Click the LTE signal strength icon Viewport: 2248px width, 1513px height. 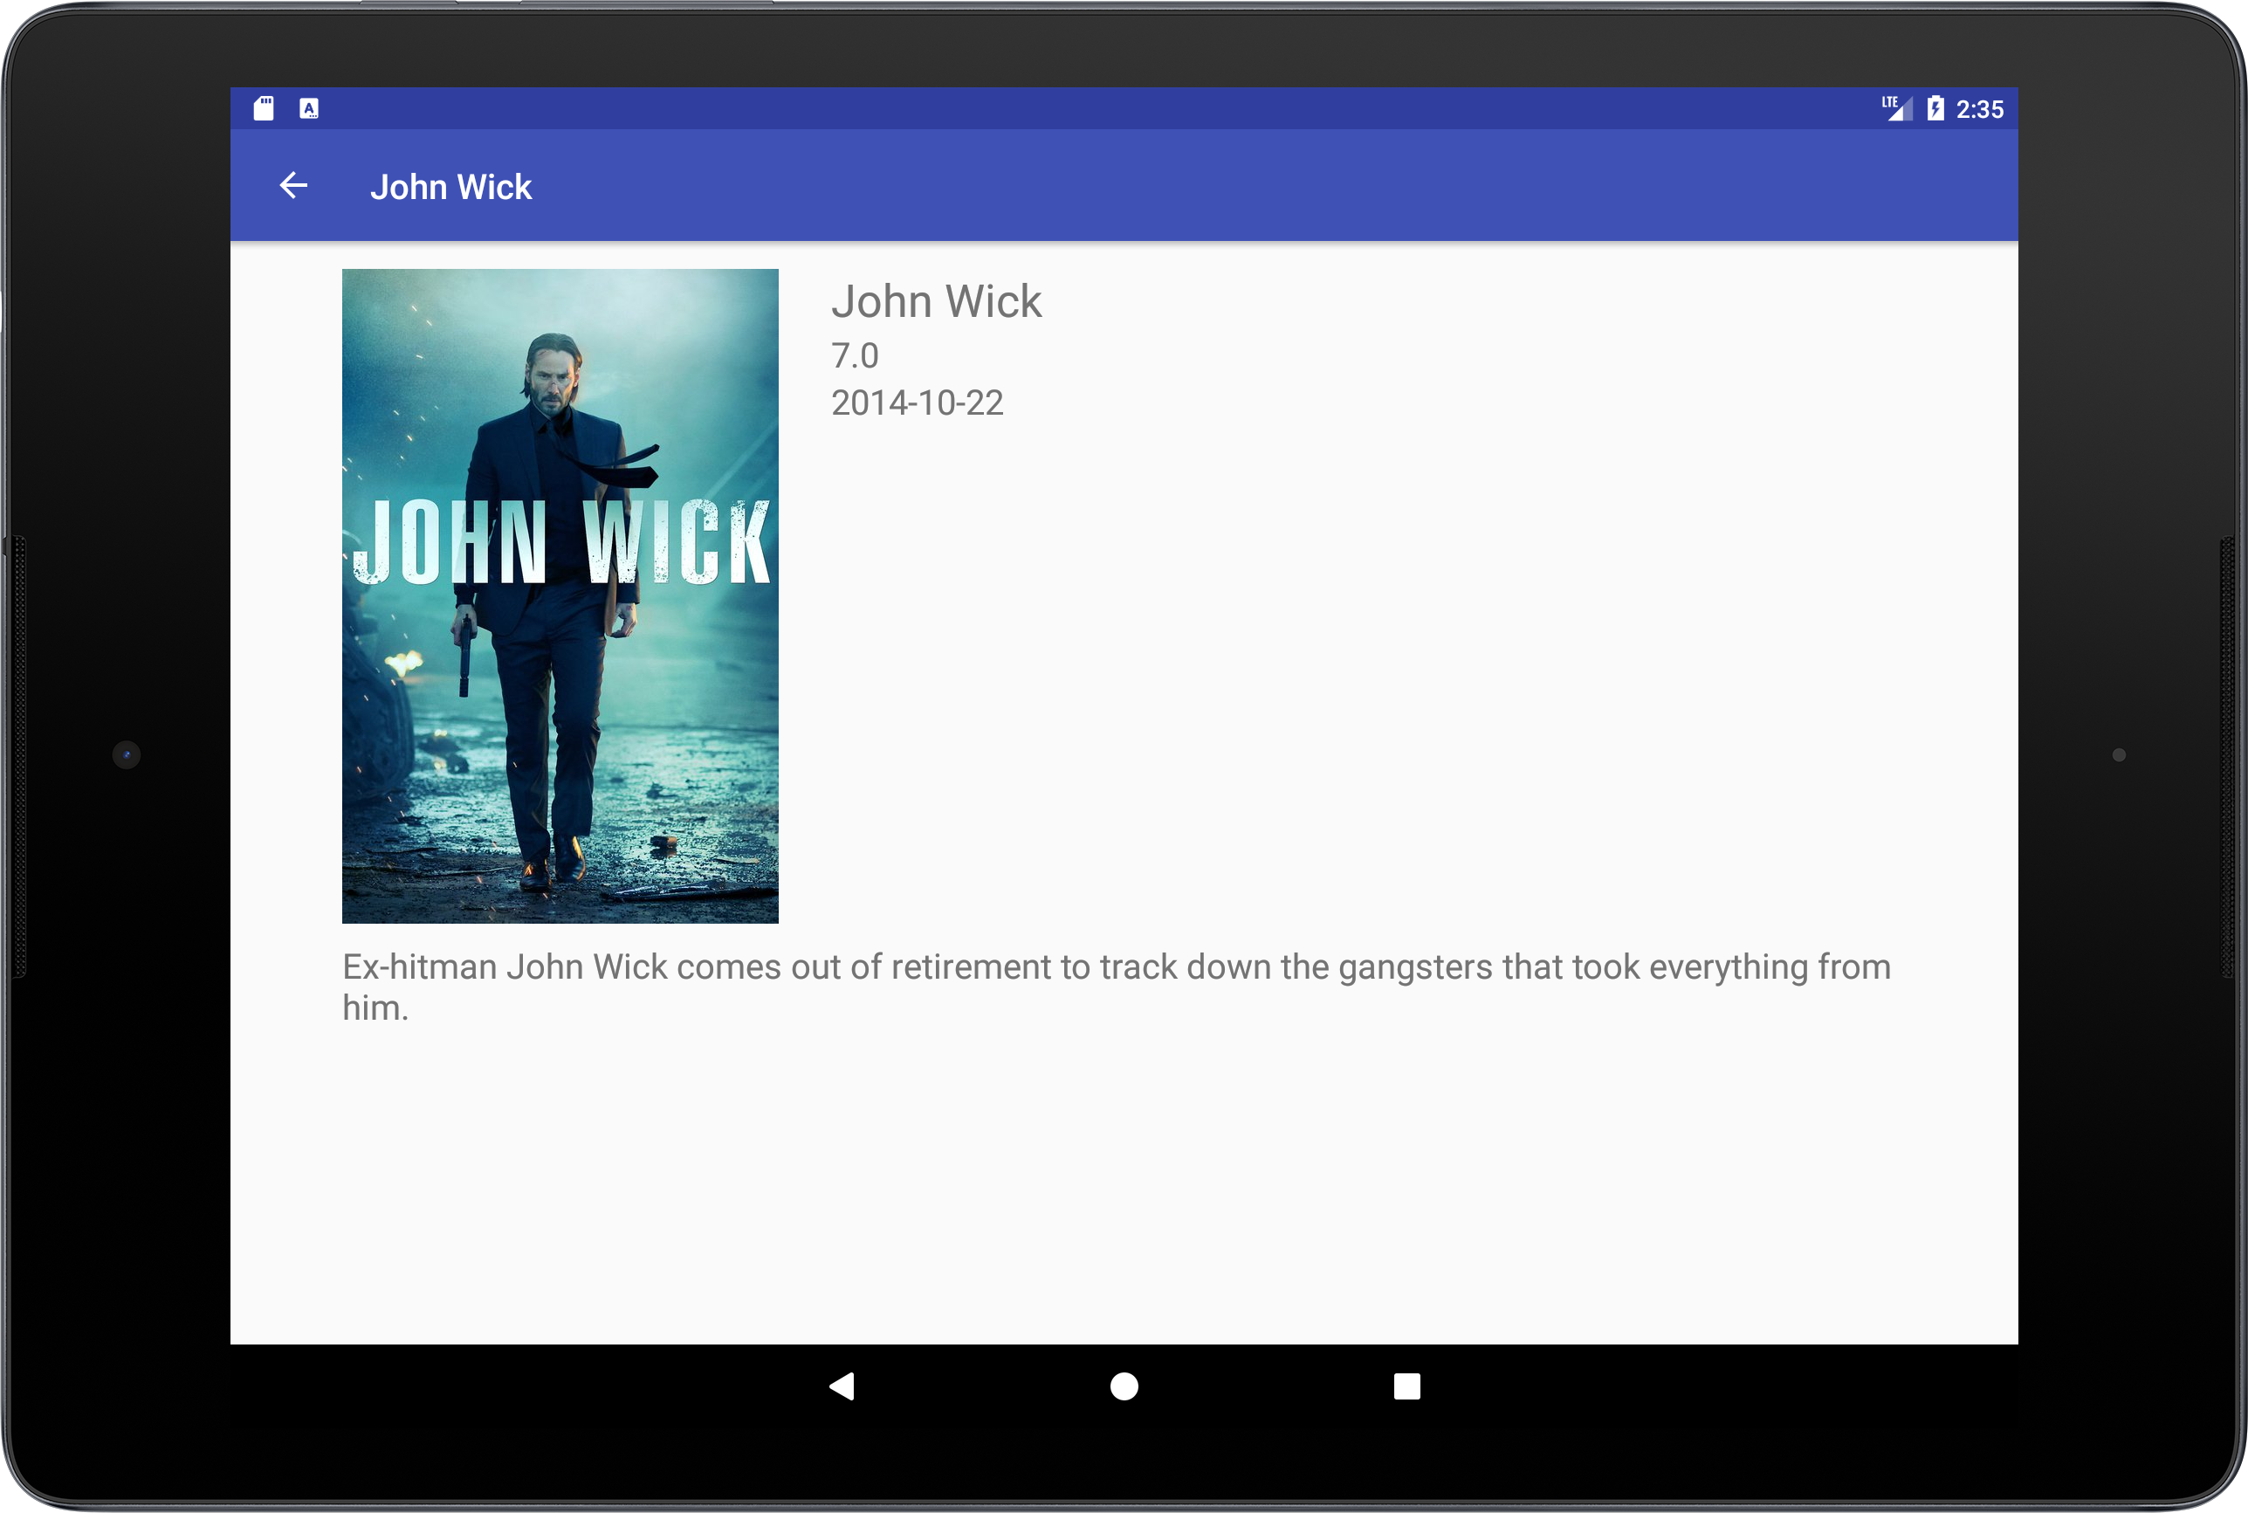click(x=1896, y=108)
